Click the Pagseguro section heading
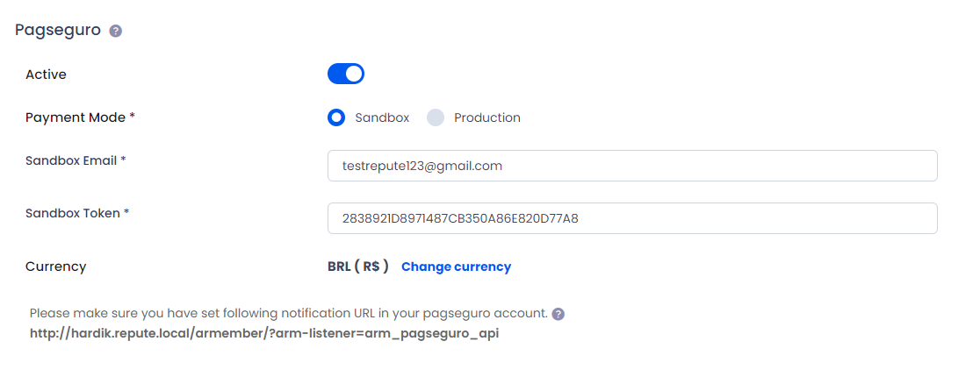This screenshot has width=980, height=391. (x=58, y=30)
